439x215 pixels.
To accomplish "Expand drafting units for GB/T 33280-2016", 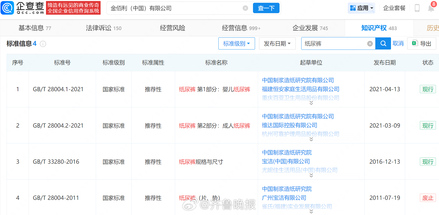I will 311,175.
